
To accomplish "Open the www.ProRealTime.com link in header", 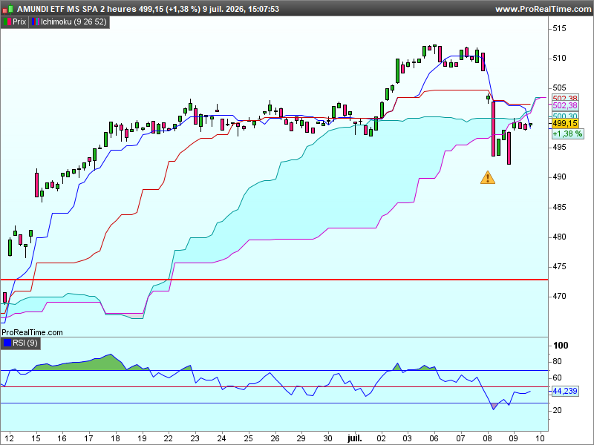I will click(x=543, y=9).
